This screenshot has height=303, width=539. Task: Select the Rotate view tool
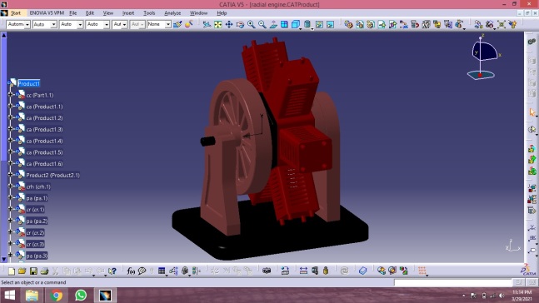pos(240,24)
